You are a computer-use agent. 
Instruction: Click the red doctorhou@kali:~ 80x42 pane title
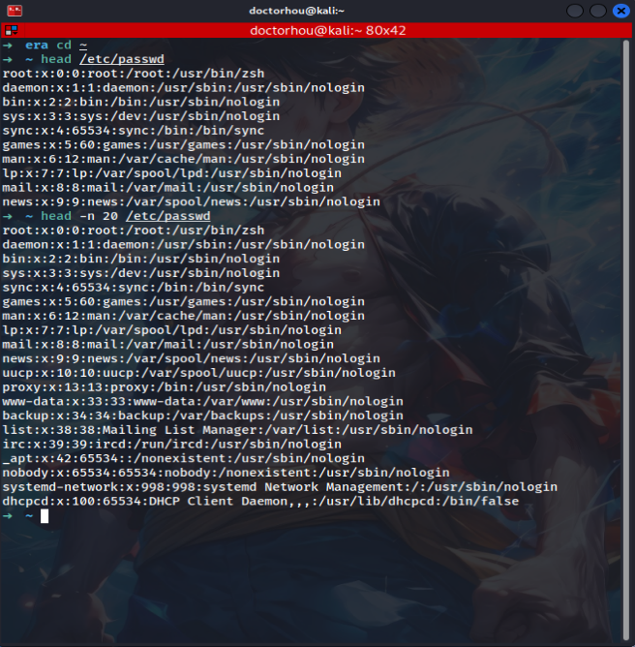(x=328, y=30)
